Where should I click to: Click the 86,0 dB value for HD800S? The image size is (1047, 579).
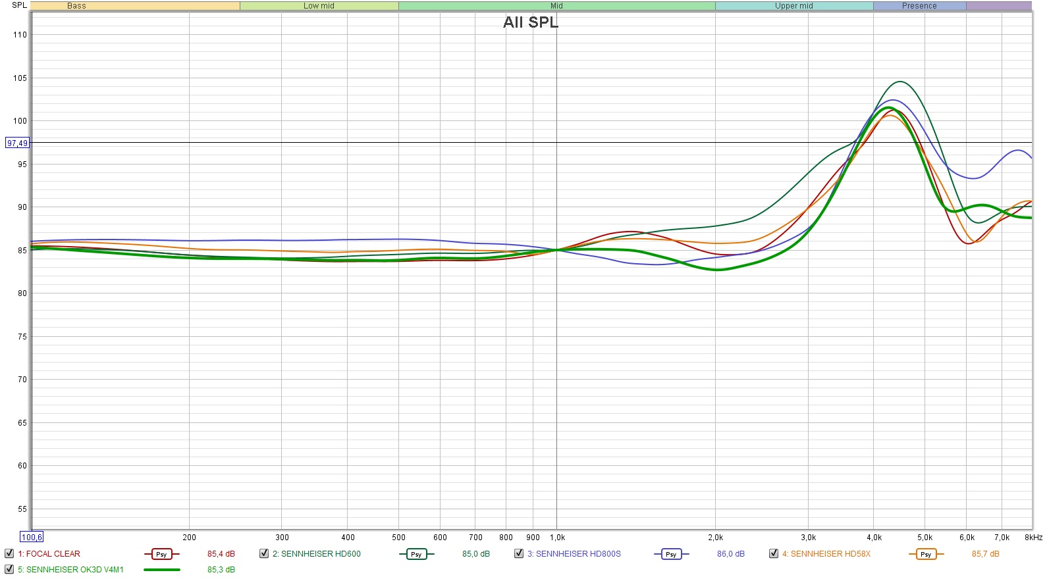point(731,554)
